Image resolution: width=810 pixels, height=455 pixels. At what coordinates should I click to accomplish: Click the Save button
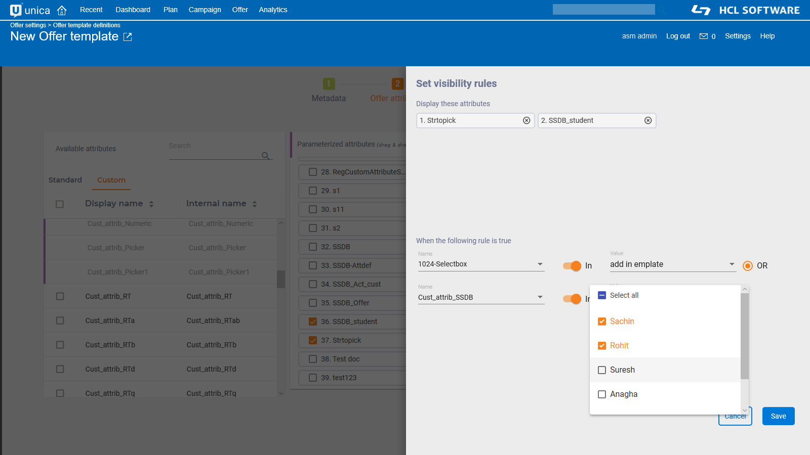778,416
